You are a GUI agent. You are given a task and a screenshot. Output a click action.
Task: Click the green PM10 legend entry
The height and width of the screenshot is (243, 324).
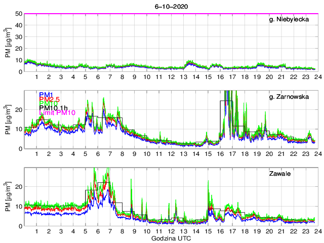pos(48,107)
